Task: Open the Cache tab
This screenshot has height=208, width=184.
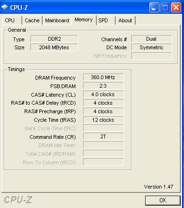Action: [32, 20]
